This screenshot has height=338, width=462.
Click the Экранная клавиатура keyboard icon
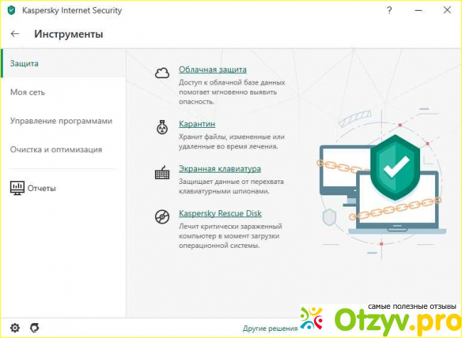pos(162,173)
